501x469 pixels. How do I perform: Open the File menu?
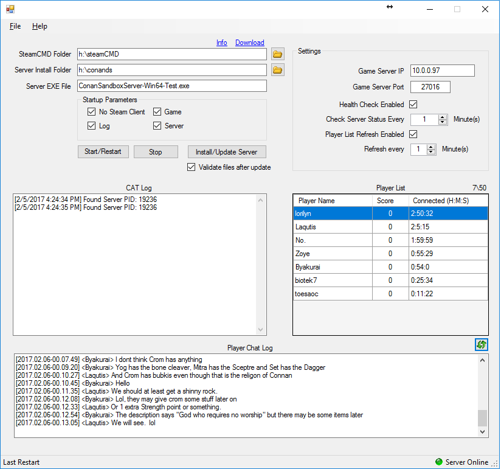point(15,26)
